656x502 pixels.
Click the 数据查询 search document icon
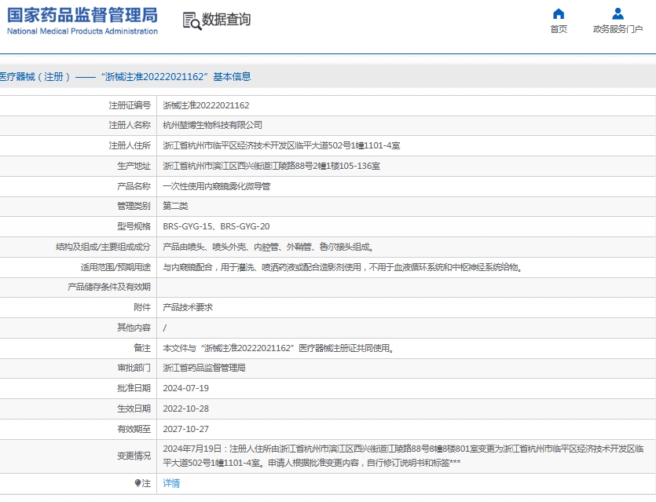[x=192, y=21]
